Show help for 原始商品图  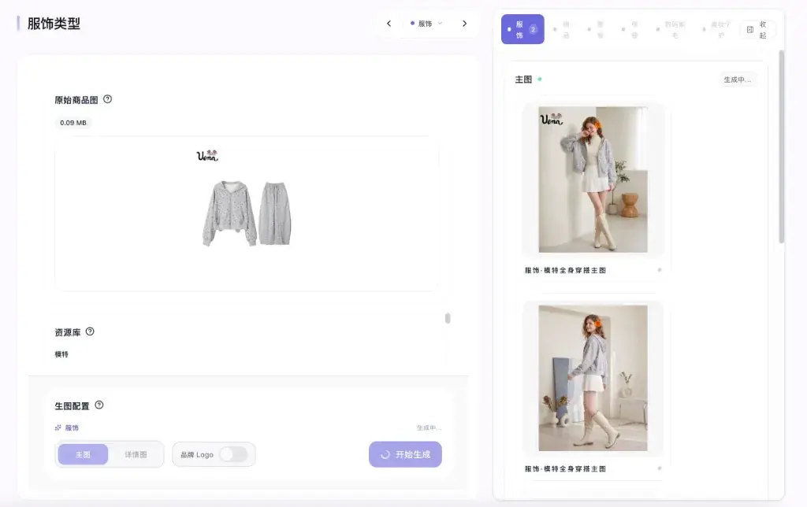107,99
